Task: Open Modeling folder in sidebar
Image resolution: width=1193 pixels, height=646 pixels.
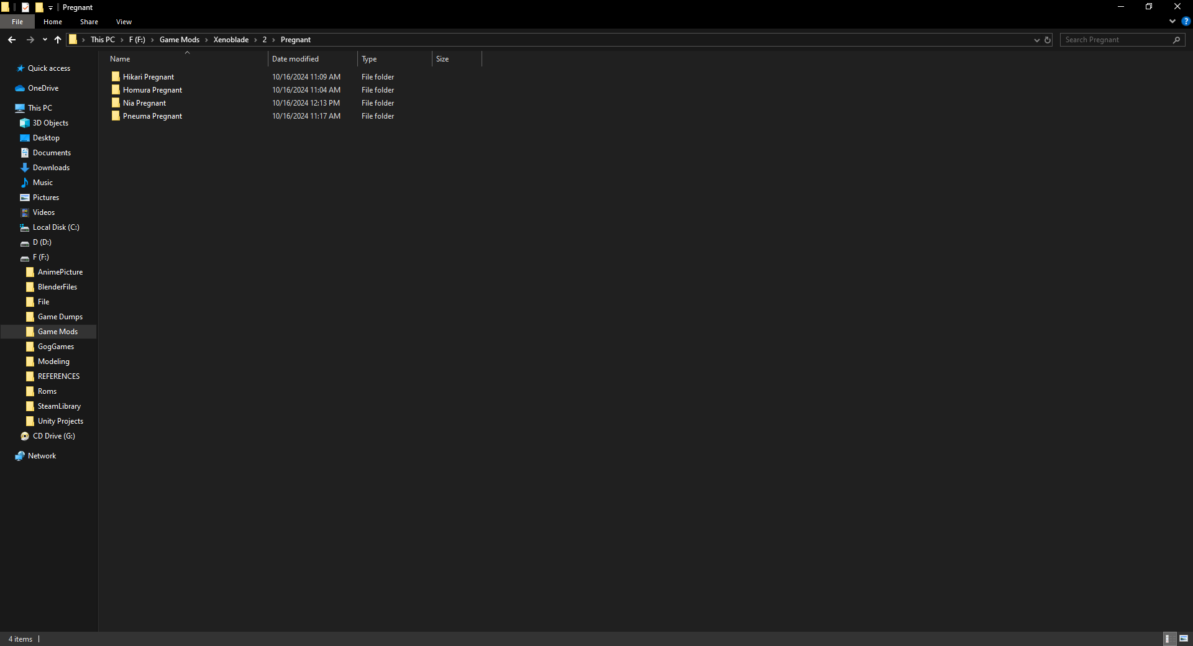Action: pyautogui.click(x=53, y=362)
